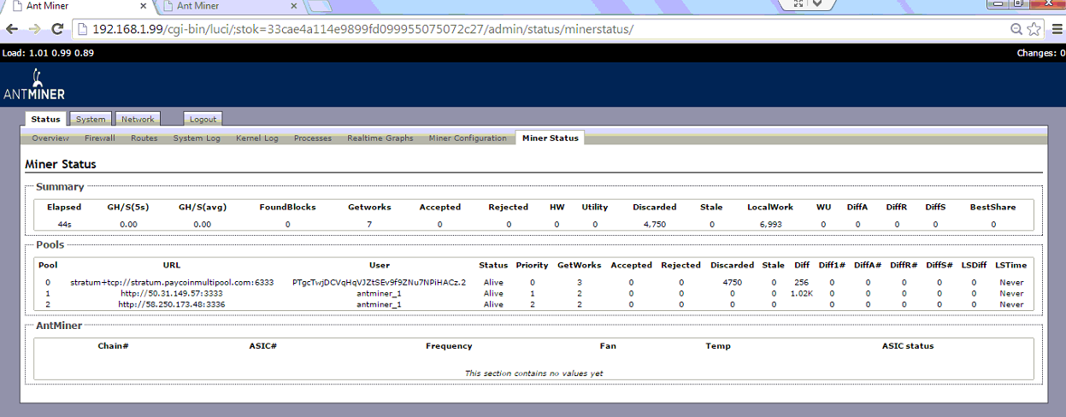Go to the Overview subtab
1066x417 pixels.
pyautogui.click(x=50, y=138)
